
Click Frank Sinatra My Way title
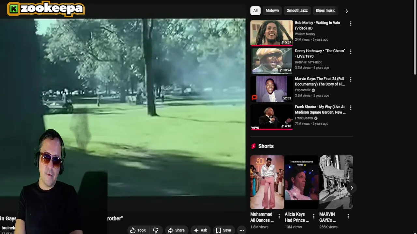[320, 109]
